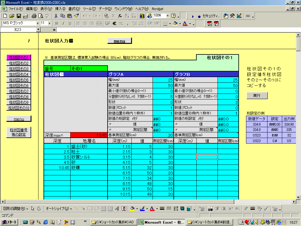
Task: Click the Decrease Indent icon
Action: pyautogui.click(x=150, y=24)
